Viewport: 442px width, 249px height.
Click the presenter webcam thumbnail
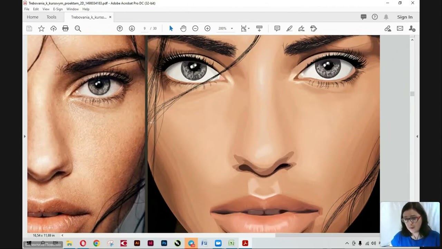(x=410, y=224)
